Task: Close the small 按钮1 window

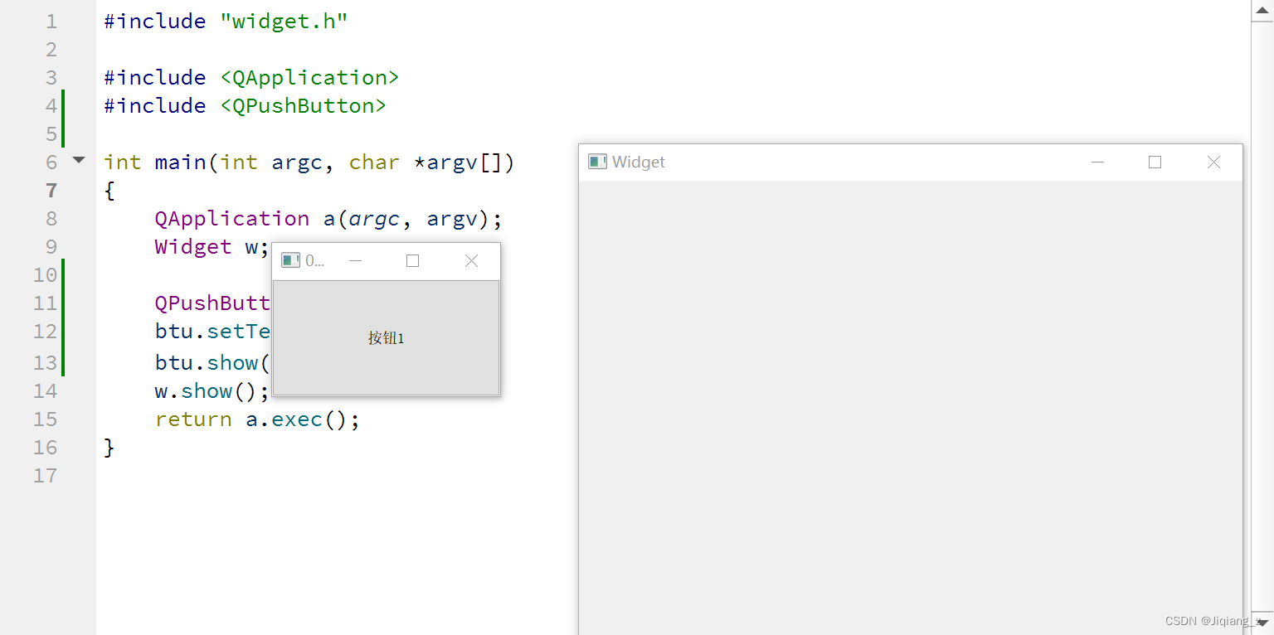Action: pos(471,260)
